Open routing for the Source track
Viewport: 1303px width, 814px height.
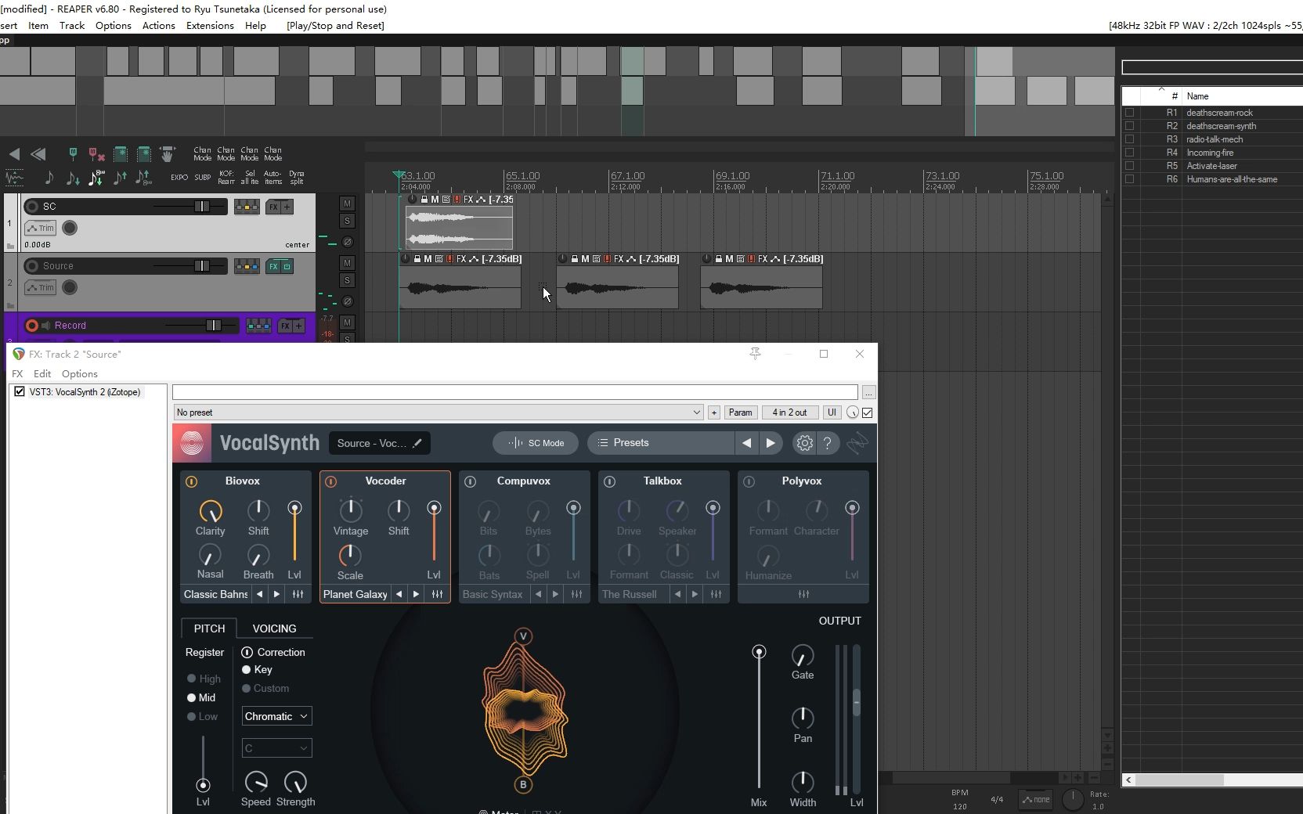pos(247,266)
